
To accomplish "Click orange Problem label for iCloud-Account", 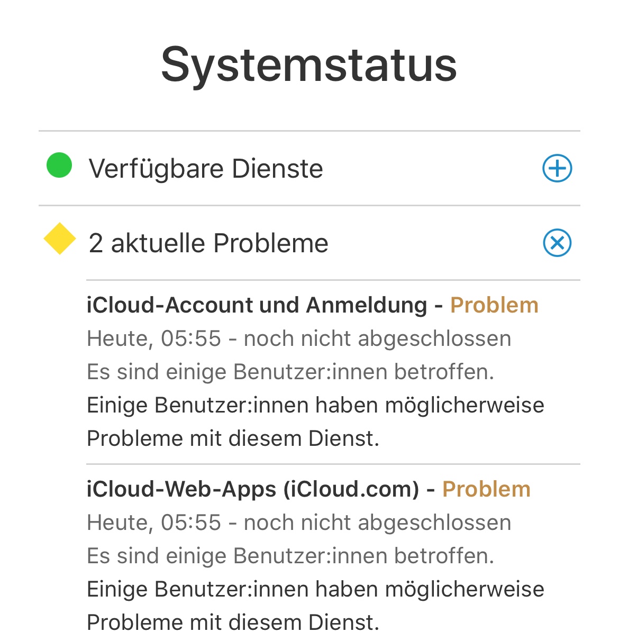I will (494, 305).
